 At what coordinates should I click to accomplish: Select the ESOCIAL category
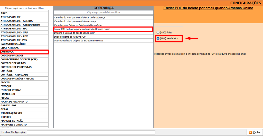[24, 82]
